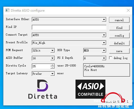This screenshot has height=109, width=134.
Task: Click the cancel button
Action: pyautogui.click(x=119, y=20)
